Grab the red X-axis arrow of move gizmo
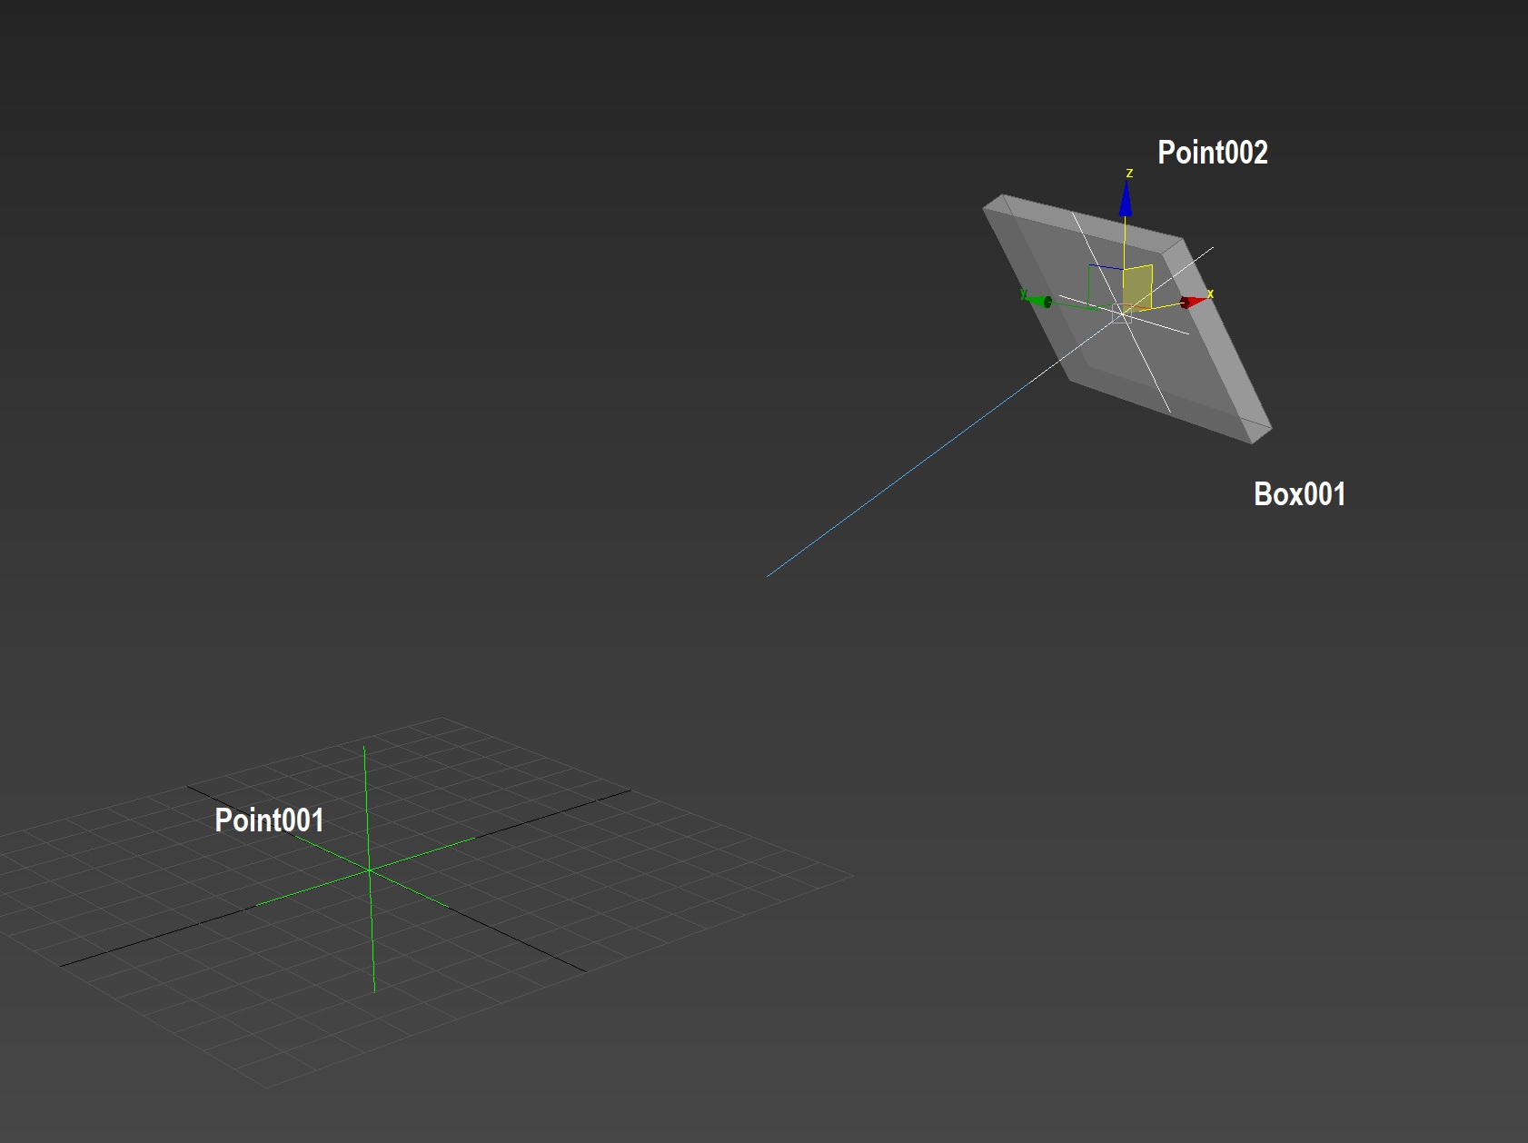This screenshot has height=1143, width=1528. pyautogui.click(x=1194, y=302)
